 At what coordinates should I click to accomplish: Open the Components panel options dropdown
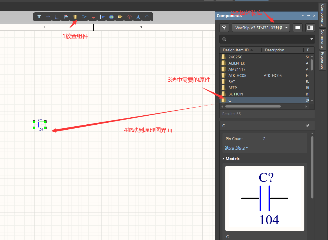303,16
